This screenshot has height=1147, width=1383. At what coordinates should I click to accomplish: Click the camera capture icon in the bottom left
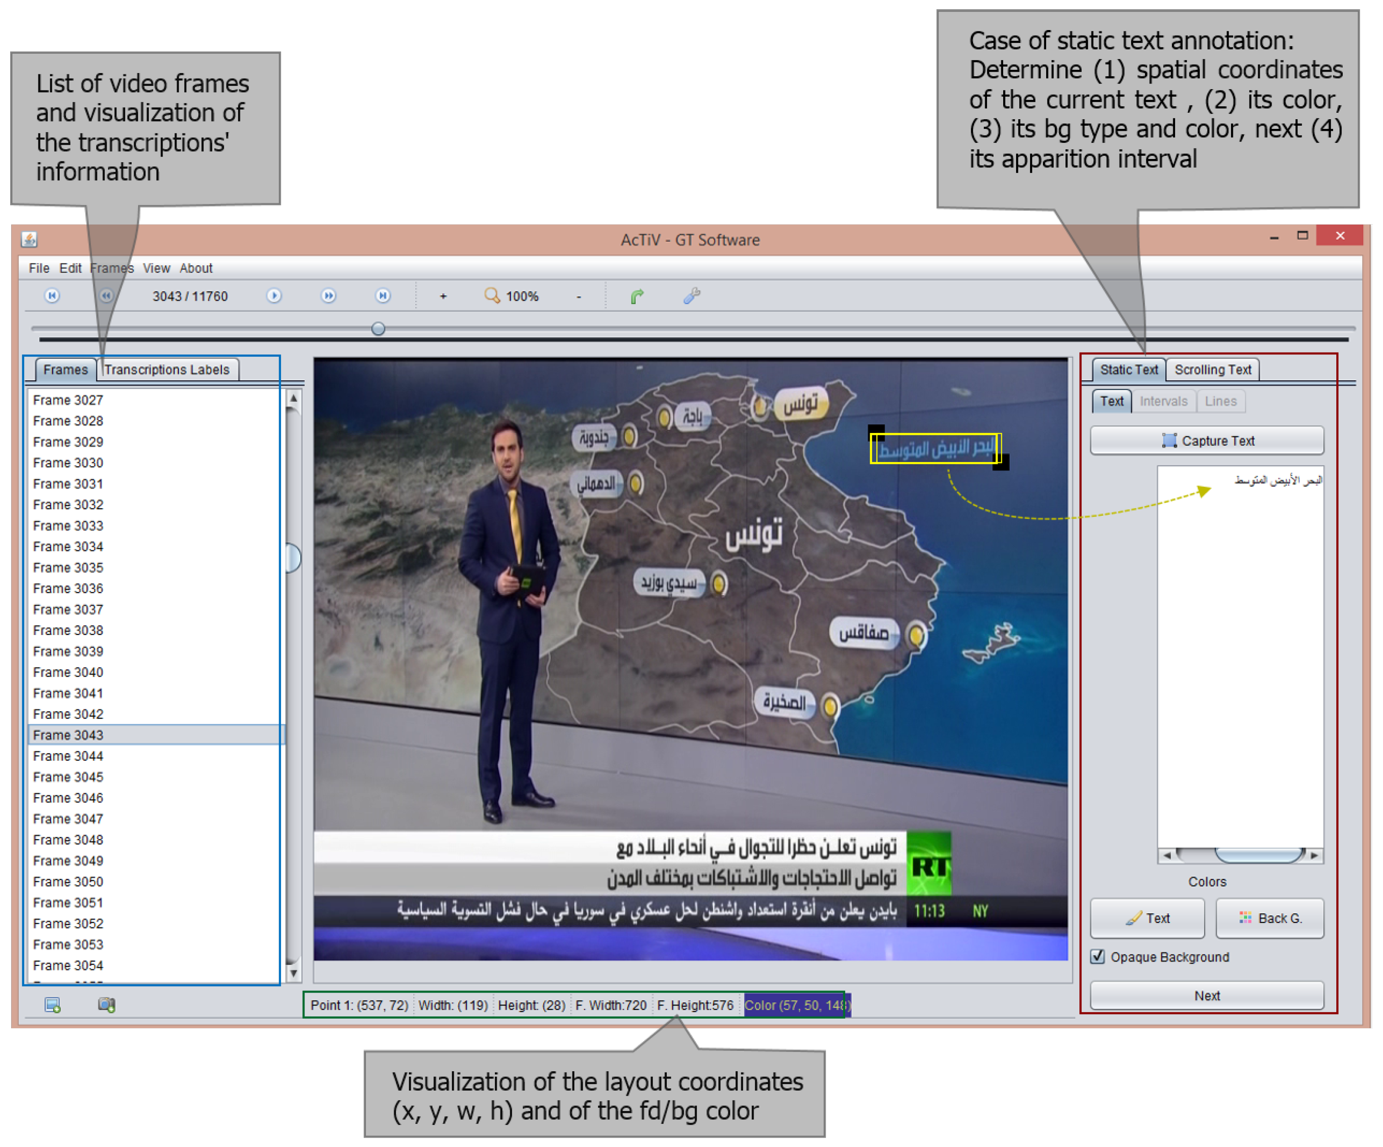(x=107, y=1005)
